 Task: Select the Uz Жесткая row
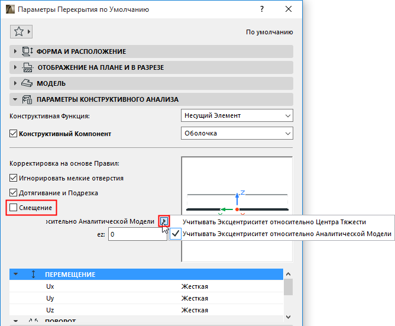(x=146, y=310)
